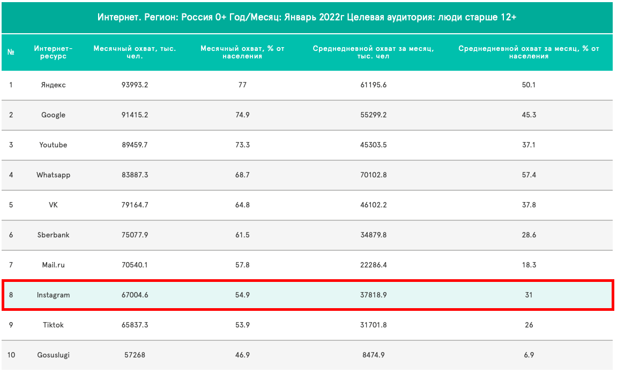Select the Whatsapp resource name
The image size is (617, 373).
[53, 175]
